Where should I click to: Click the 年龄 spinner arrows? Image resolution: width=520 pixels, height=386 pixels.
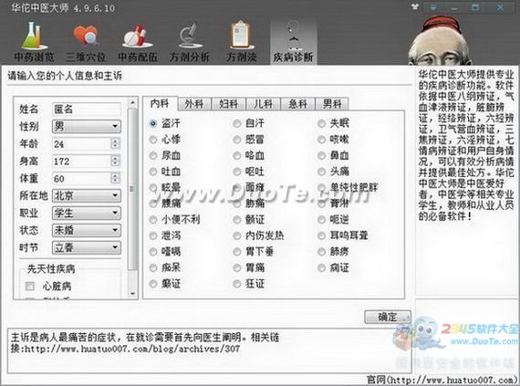click(115, 143)
